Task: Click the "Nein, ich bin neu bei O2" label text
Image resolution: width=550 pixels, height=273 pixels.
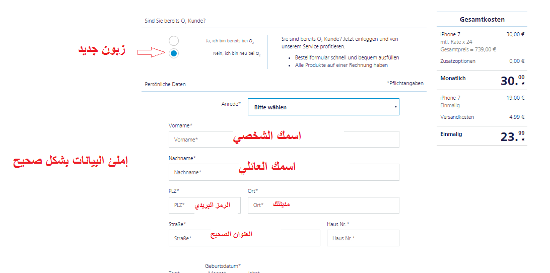Action: [237, 54]
